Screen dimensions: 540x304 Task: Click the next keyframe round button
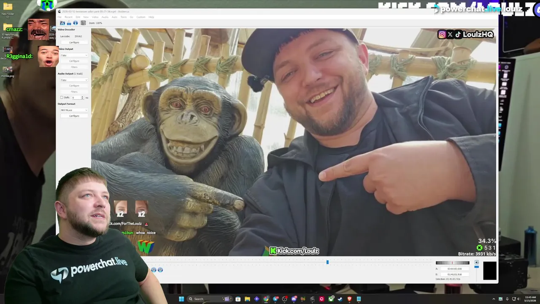pyautogui.click(x=160, y=270)
